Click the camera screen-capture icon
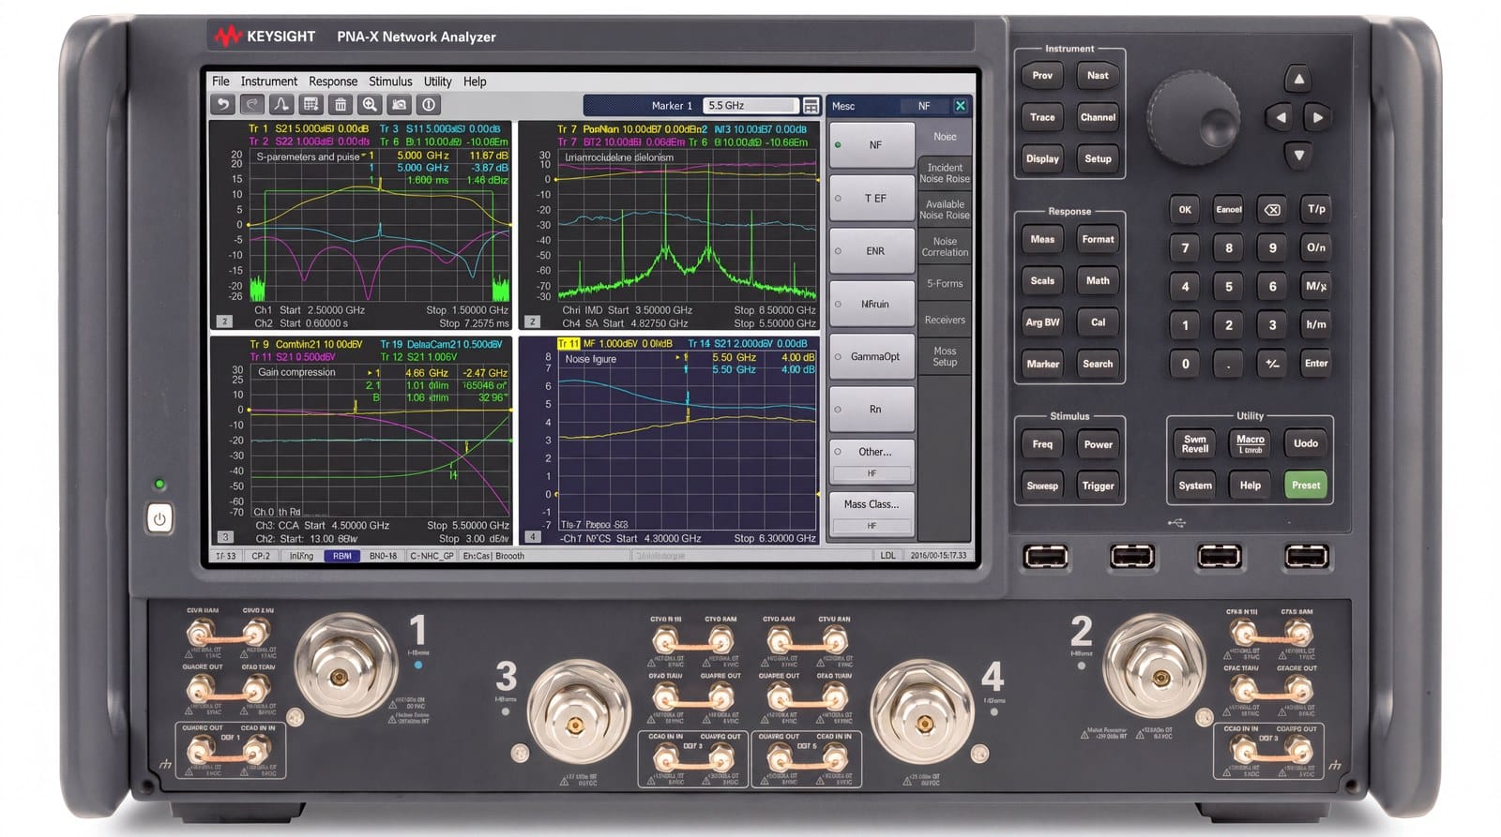1501x837 pixels. point(400,105)
